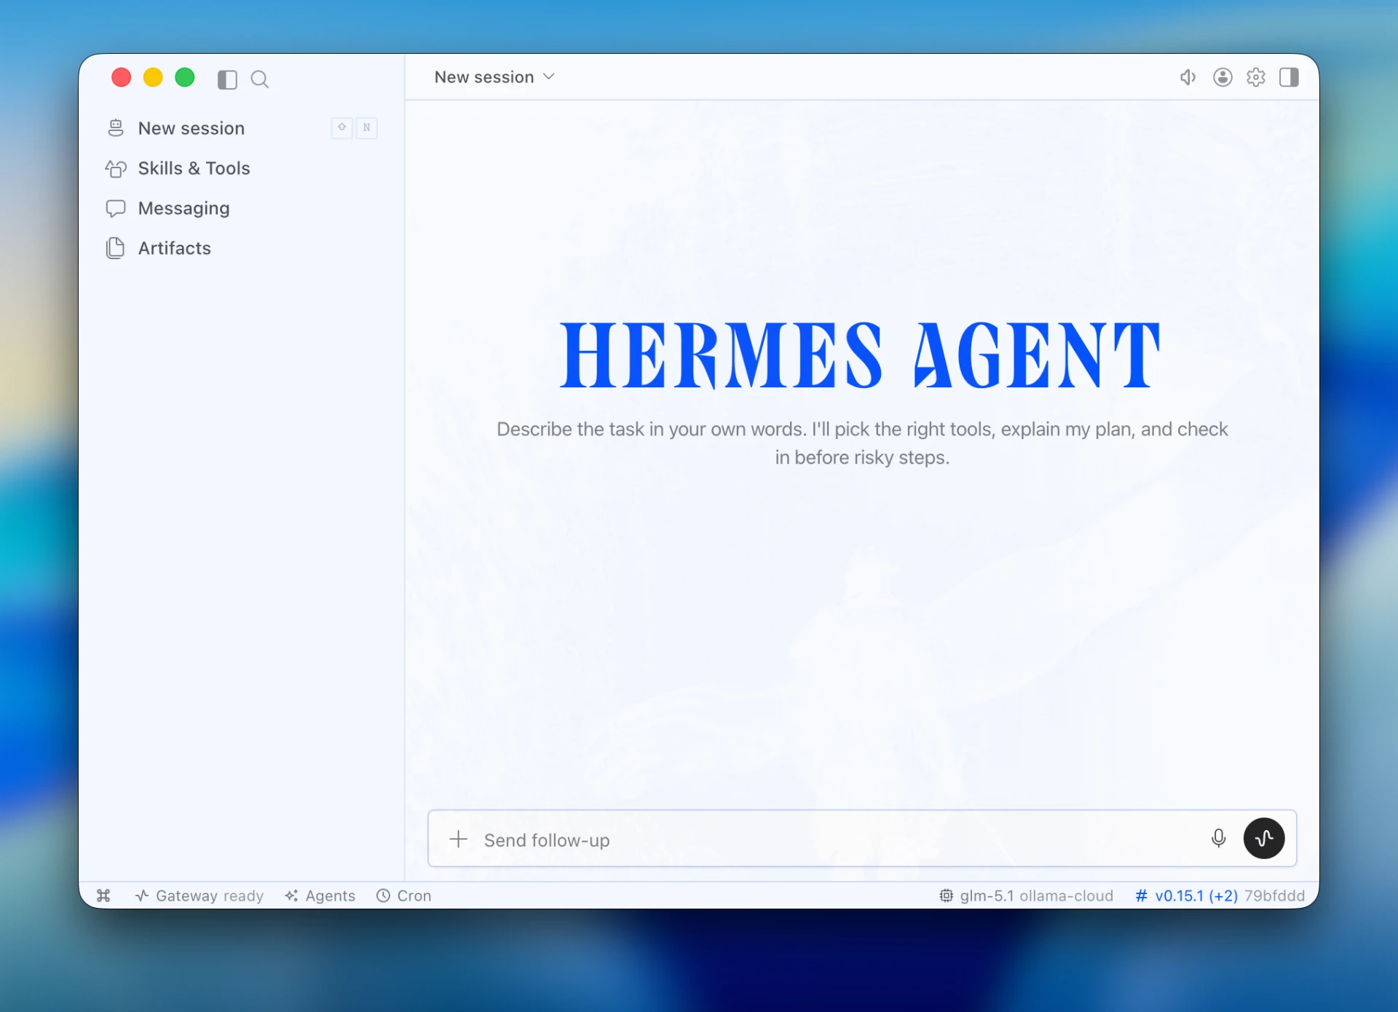Open the user profile icon
The image size is (1398, 1012).
pyautogui.click(x=1223, y=77)
